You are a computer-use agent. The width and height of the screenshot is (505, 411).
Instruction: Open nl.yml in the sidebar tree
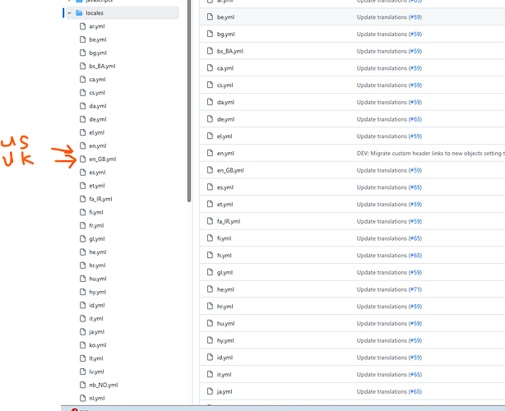97,398
